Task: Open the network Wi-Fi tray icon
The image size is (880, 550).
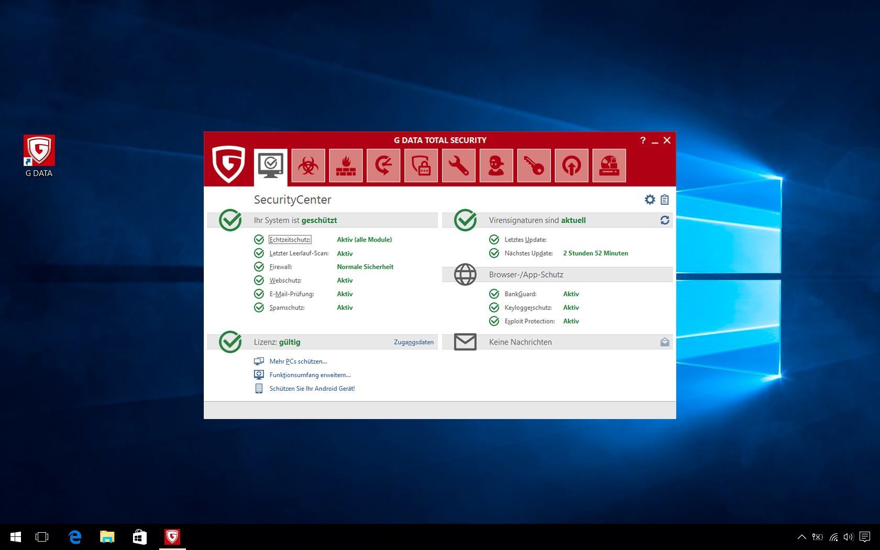Action: [833, 537]
